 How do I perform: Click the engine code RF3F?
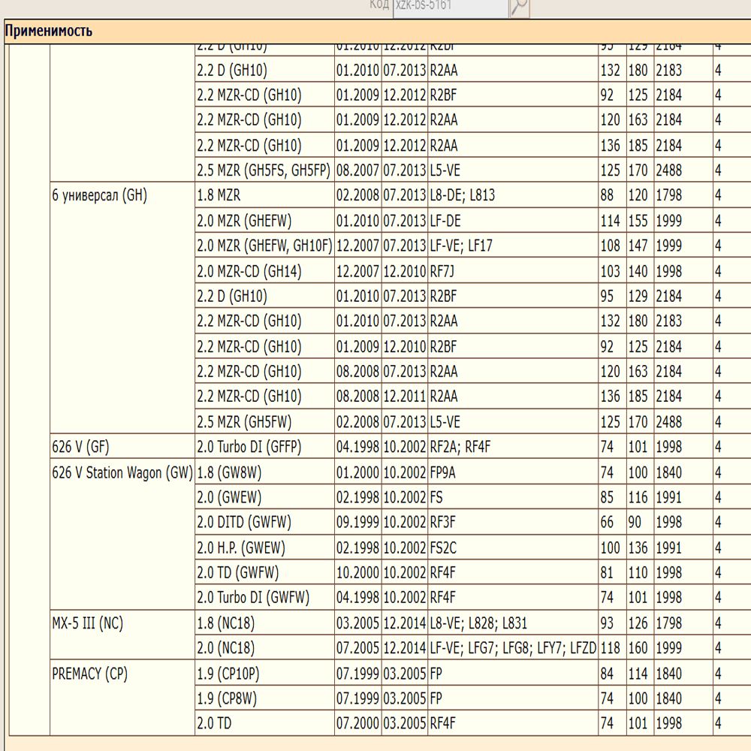(442, 522)
